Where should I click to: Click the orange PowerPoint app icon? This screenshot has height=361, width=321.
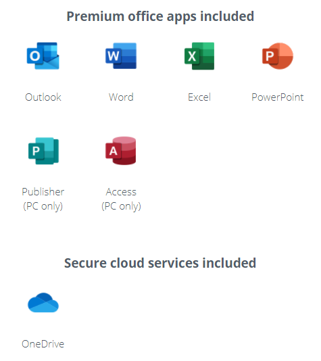pyautogui.click(x=278, y=56)
